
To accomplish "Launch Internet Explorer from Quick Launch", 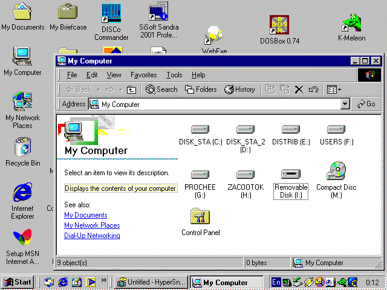I will pyautogui.click(x=63, y=282).
